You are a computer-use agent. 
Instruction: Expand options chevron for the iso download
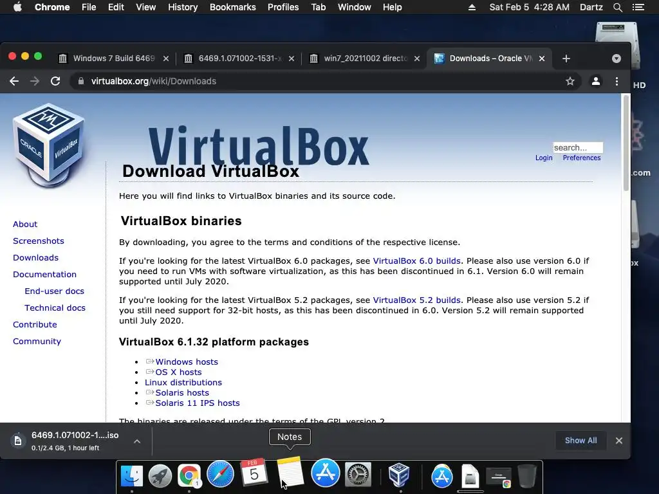click(137, 441)
